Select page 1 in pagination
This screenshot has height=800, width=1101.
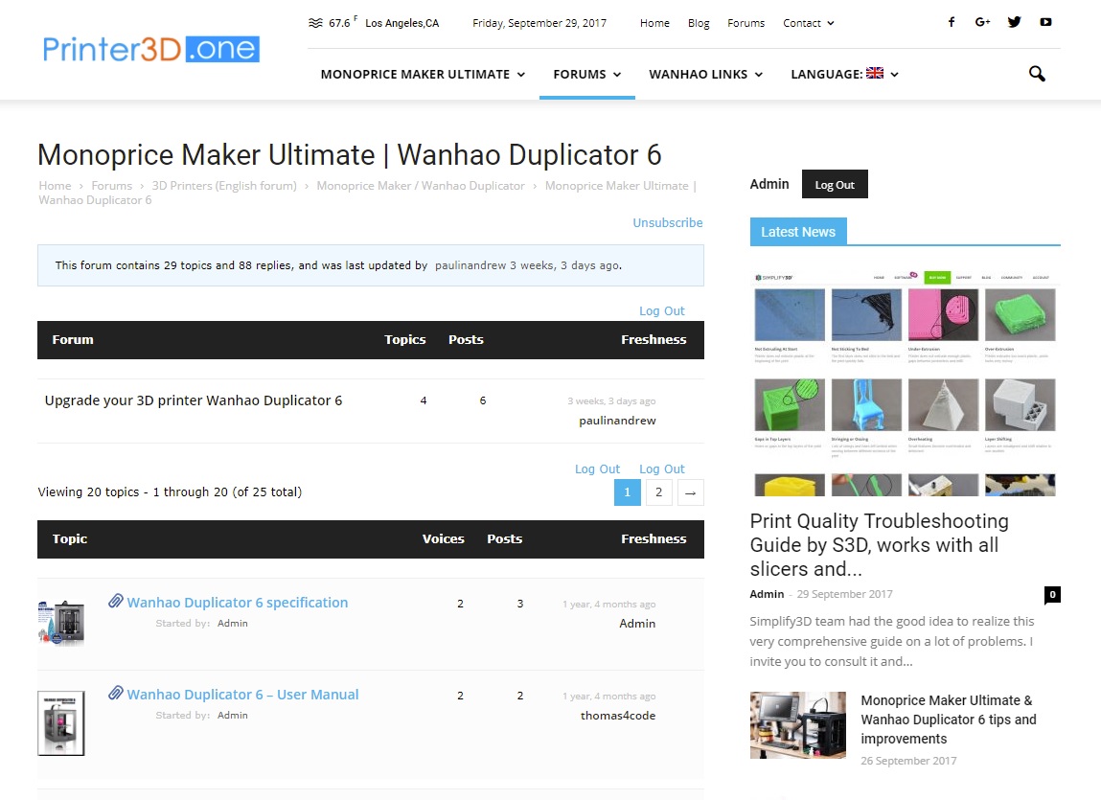[x=627, y=492]
